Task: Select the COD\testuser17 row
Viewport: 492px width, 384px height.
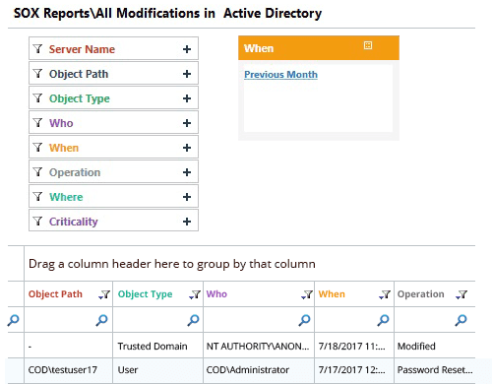Action: tap(241, 370)
